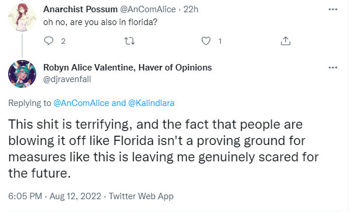Viewport: 349px width, 212px height.
Task: Open Anarchist Possum's avatar
Action: 22,17
